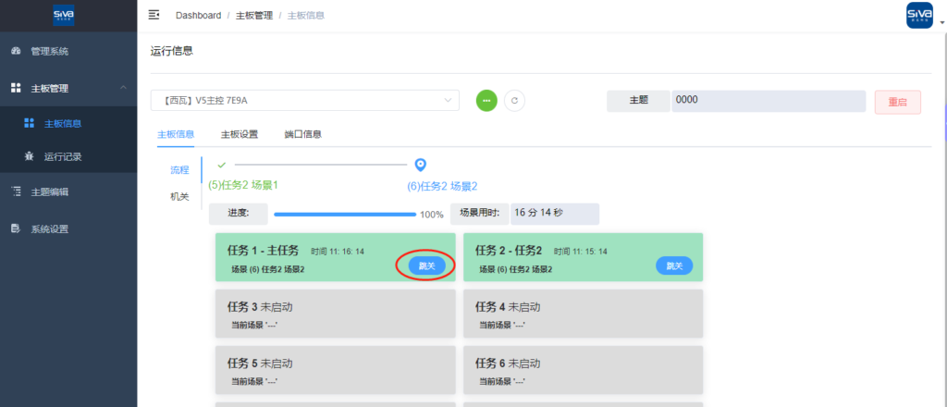The height and width of the screenshot is (407, 947).
Task: Click the green more-options circle button
Action: (486, 101)
